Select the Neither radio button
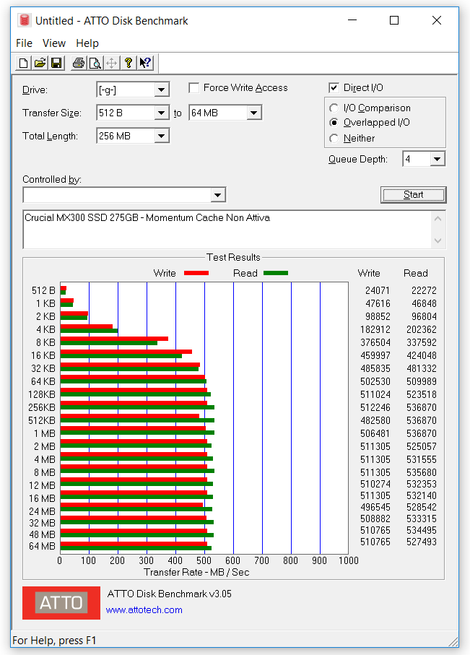 [x=334, y=138]
